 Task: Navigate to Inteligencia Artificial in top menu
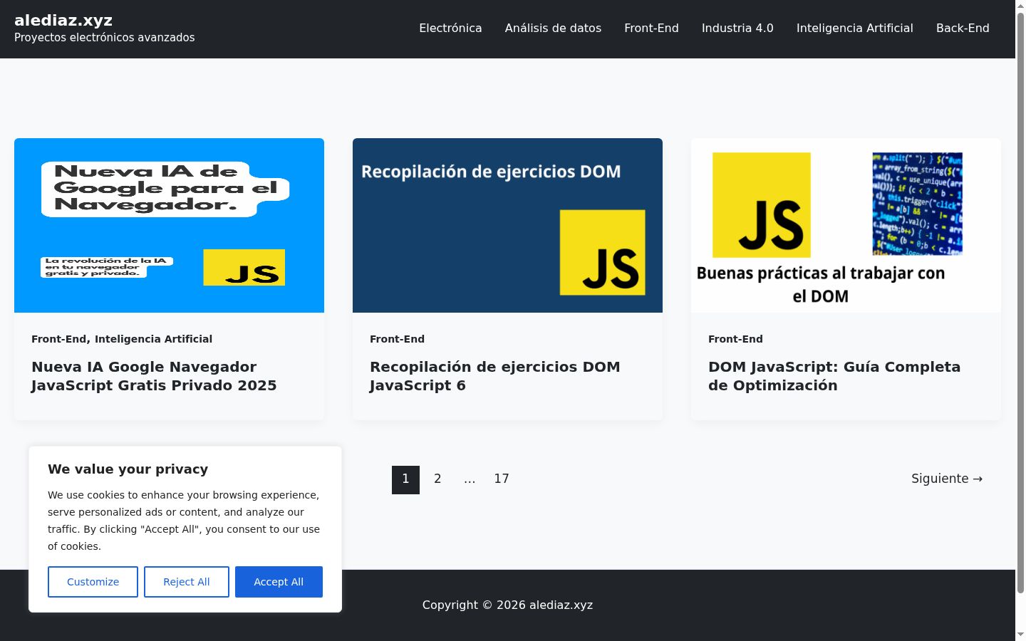(x=854, y=28)
